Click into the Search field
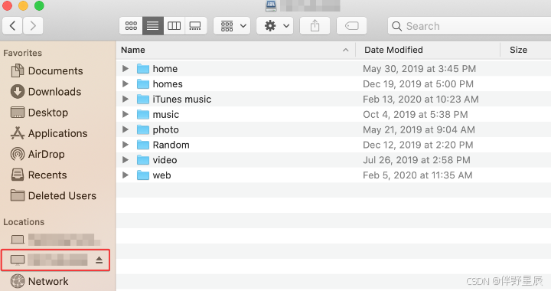The height and width of the screenshot is (291, 551). (469, 26)
